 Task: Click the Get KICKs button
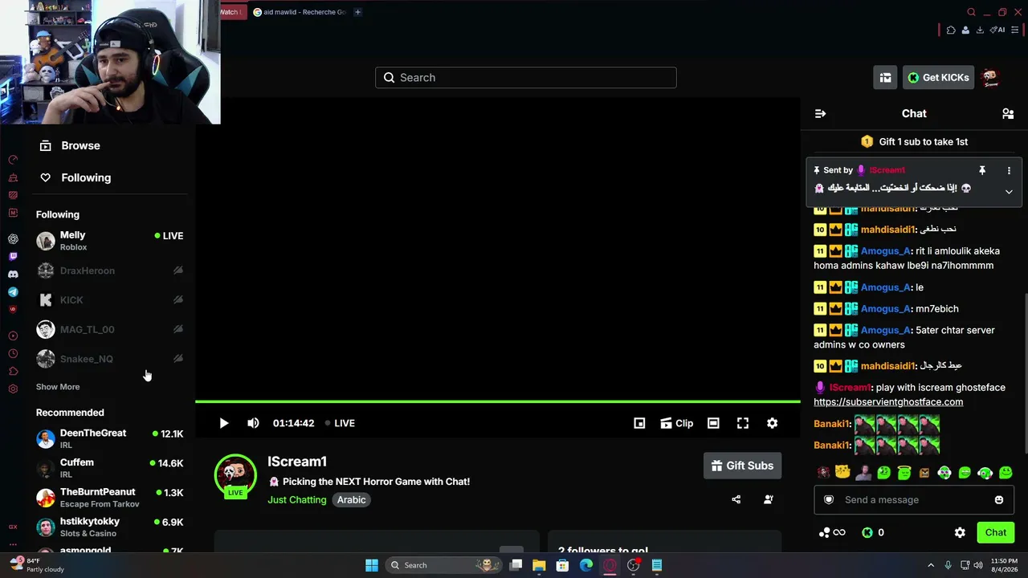click(938, 77)
